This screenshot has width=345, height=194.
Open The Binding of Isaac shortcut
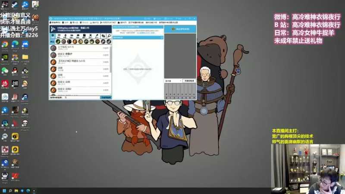tap(25, 125)
